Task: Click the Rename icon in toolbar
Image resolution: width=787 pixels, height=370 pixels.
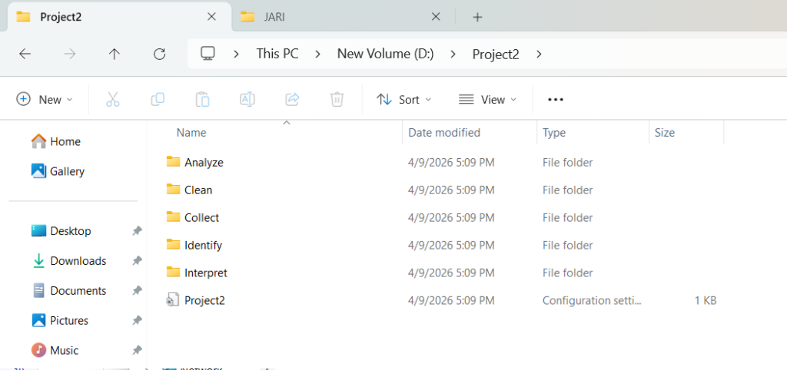Action: coord(247,99)
